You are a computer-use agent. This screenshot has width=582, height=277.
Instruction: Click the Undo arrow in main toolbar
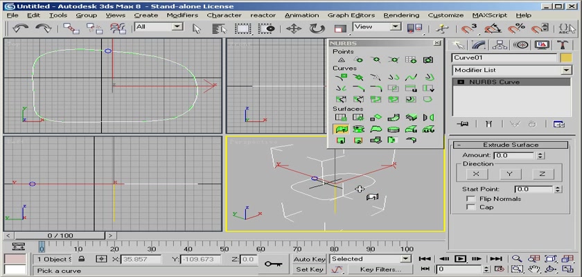[20, 28]
